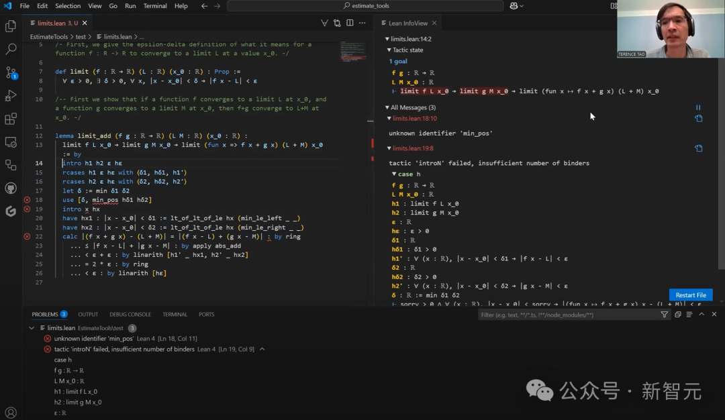The height and width of the screenshot is (420, 725).
Task: Open Source Control view with badge
Action: (x=11, y=72)
